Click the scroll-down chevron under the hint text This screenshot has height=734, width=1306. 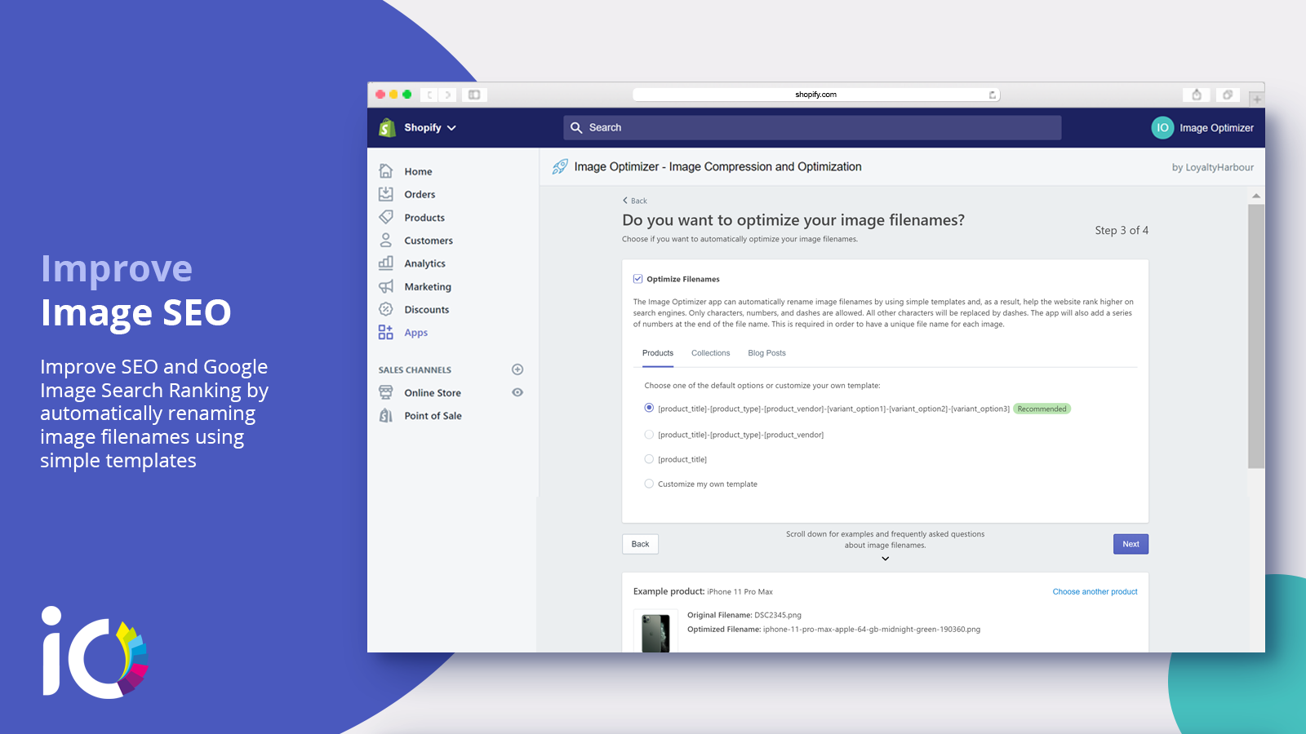[x=885, y=559]
